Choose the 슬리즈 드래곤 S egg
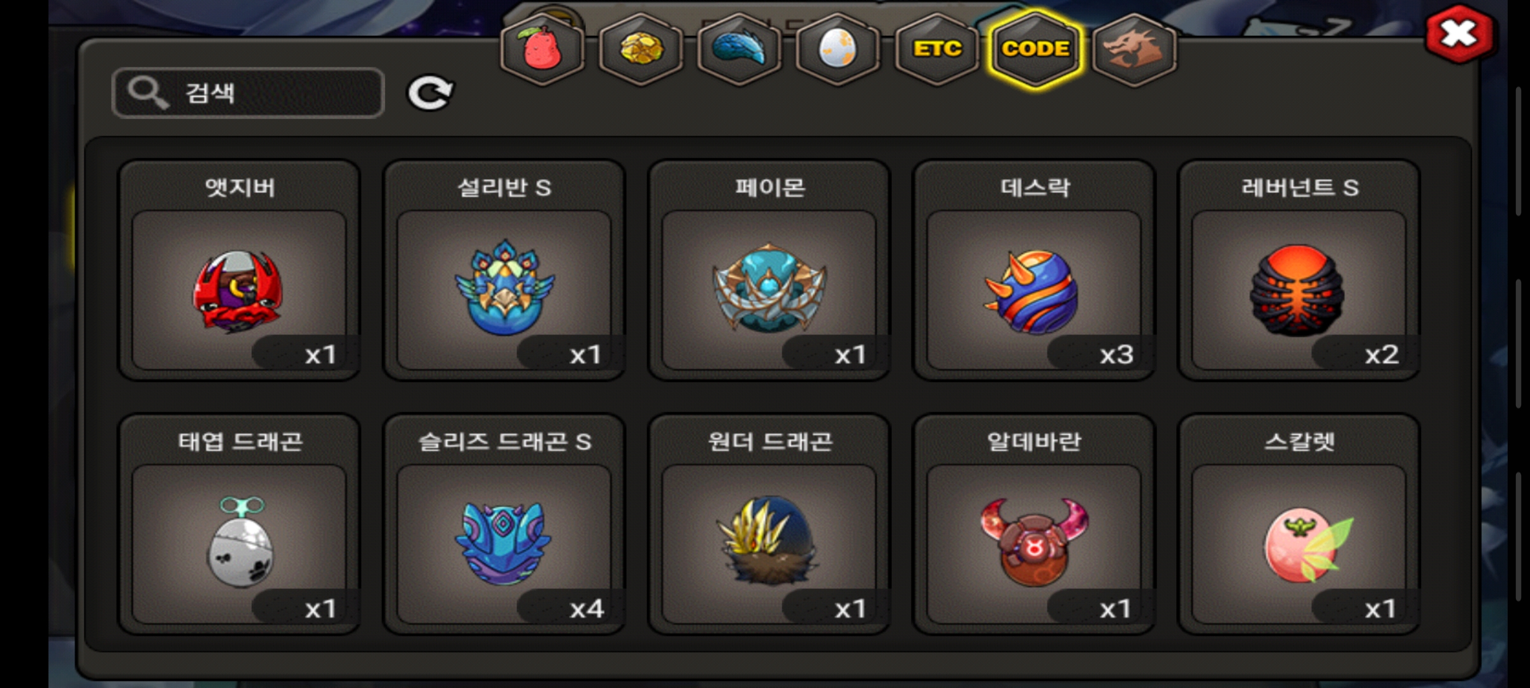The width and height of the screenshot is (1530, 688). coord(504,524)
